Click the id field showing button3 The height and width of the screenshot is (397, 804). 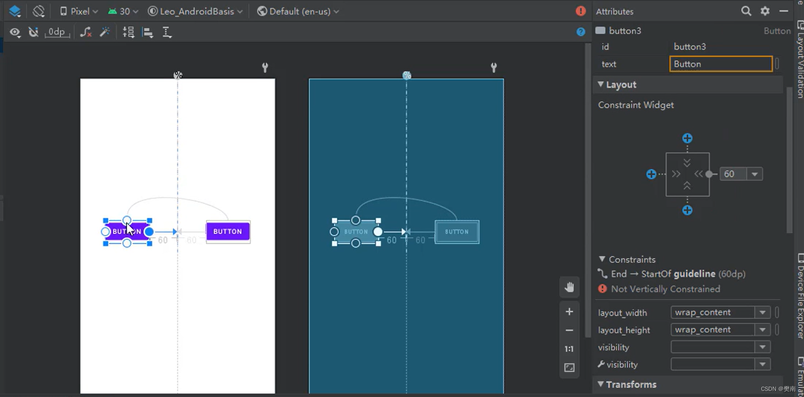[721, 46]
